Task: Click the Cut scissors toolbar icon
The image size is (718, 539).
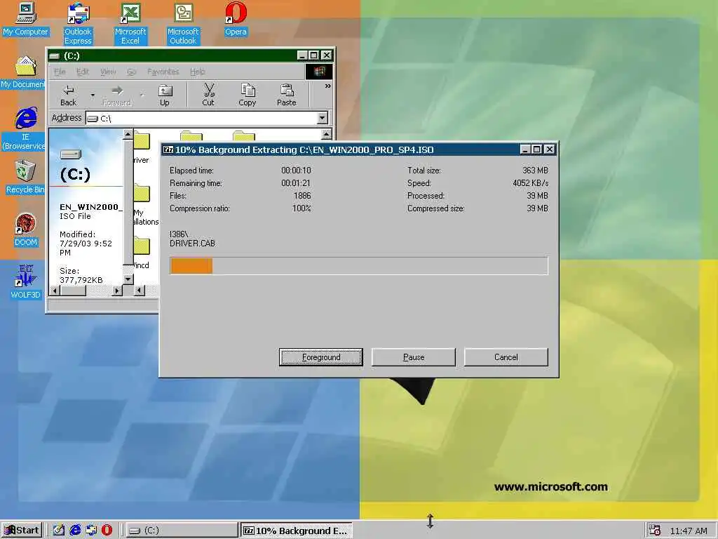Action: click(x=208, y=95)
